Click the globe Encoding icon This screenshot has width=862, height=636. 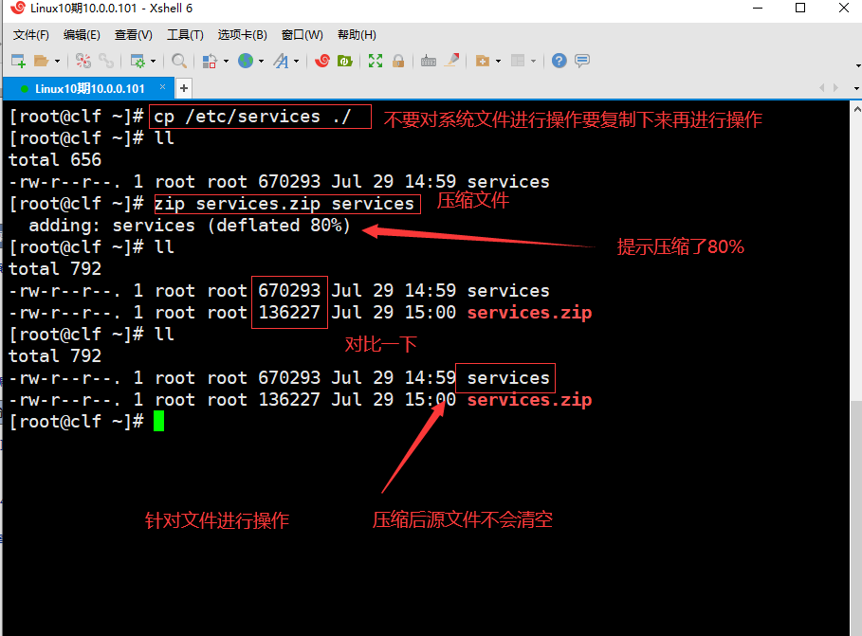pyautogui.click(x=246, y=61)
